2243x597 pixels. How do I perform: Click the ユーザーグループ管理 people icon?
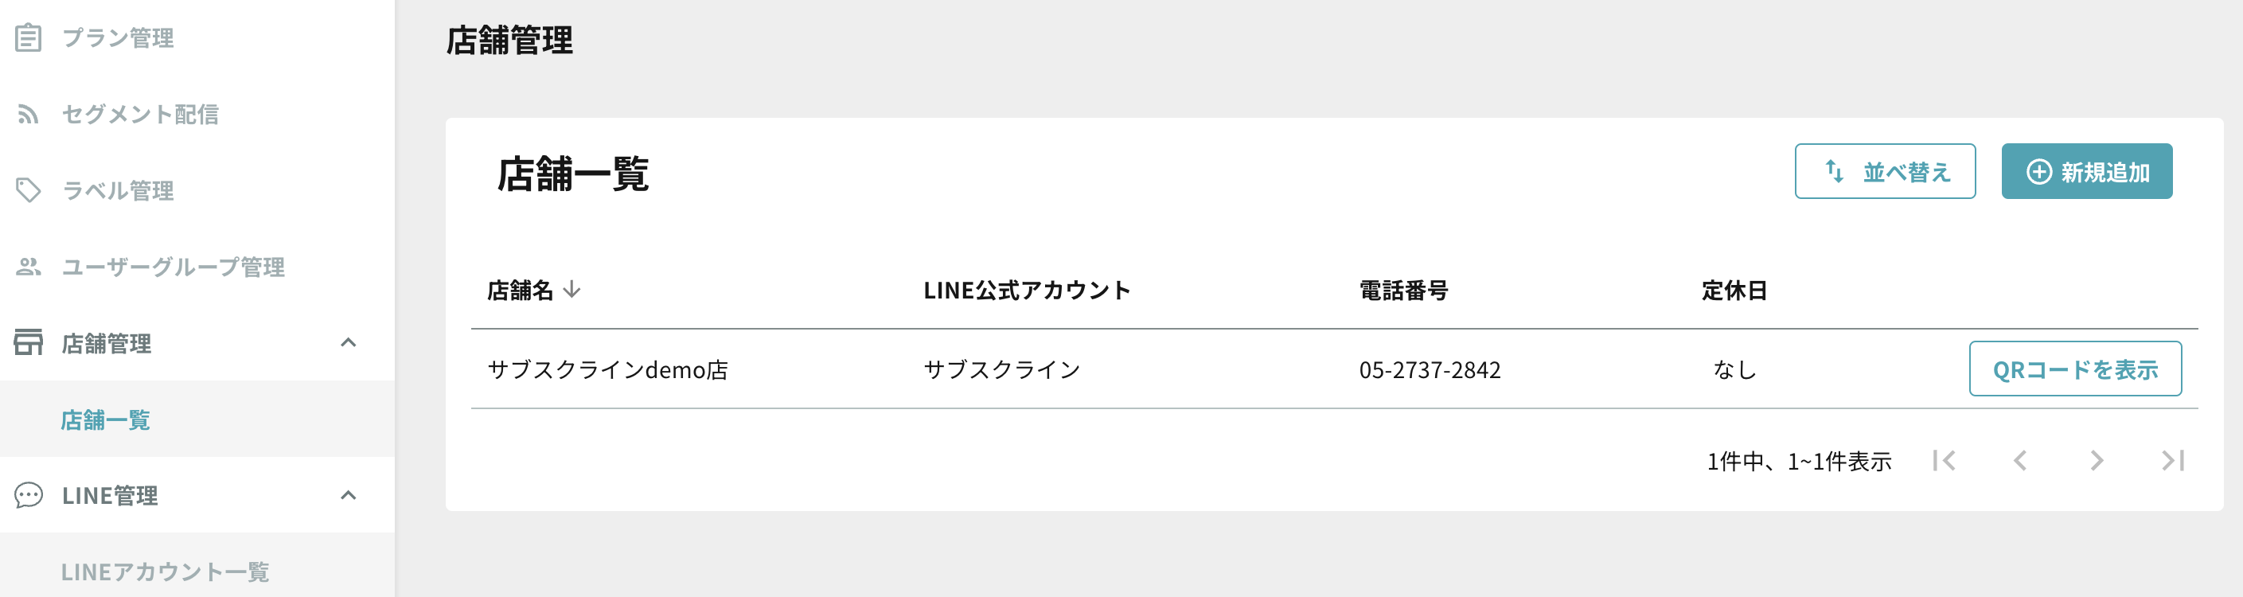(x=28, y=267)
